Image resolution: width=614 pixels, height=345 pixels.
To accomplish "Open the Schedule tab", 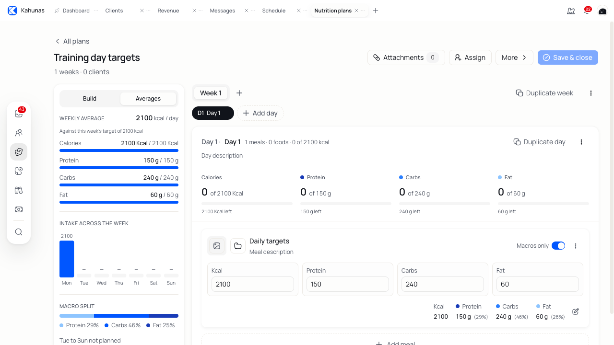I will tap(274, 11).
